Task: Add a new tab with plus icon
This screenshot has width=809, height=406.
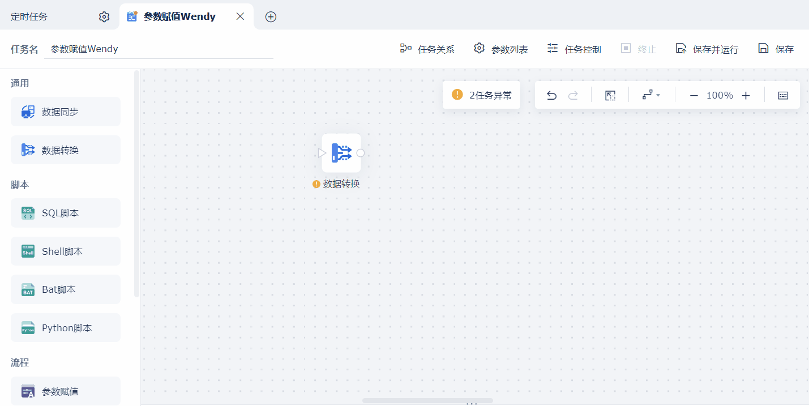Action: 271,17
